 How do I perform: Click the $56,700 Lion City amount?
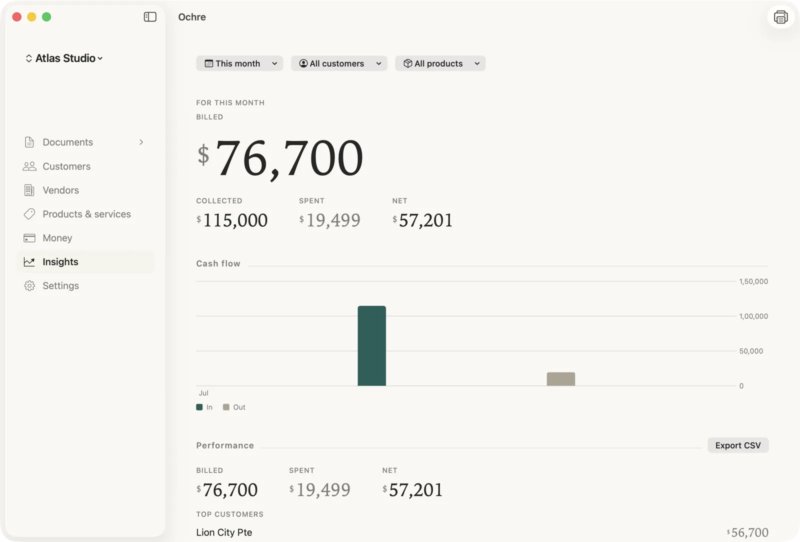tap(747, 532)
